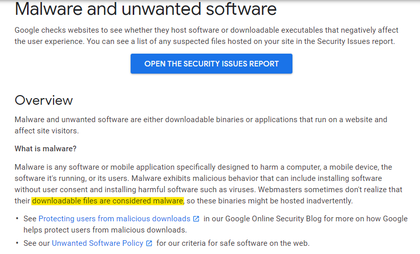Click the text 'affect site visitors' in Overview
Image resolution: width=420 pixels, height=254 pixels.
(x=46, y=131)
